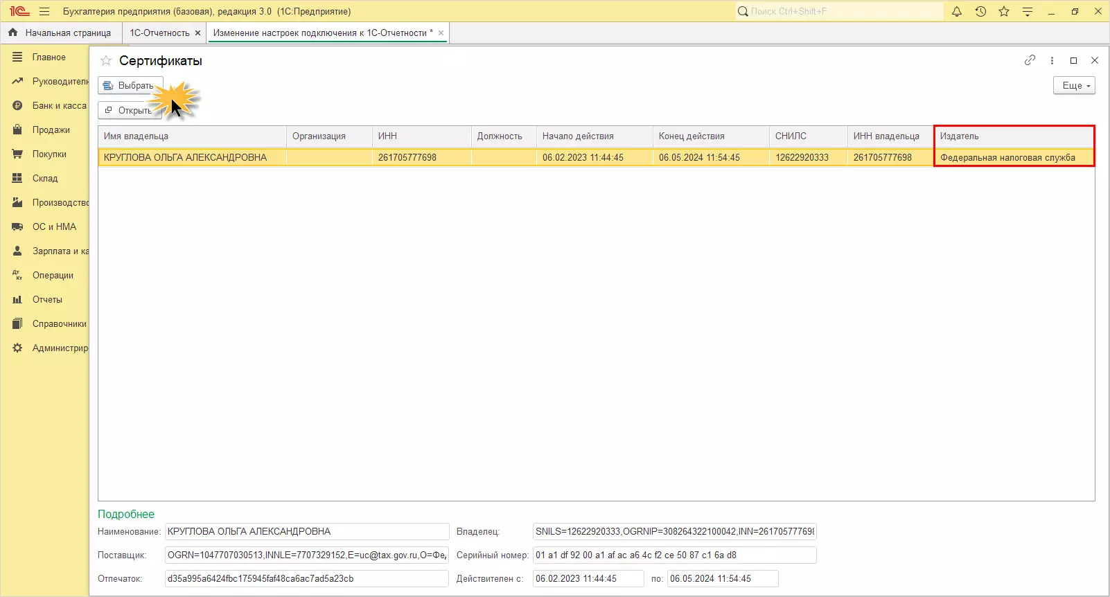Close the Изменение настроек подключения tab
The height and width of the screenshot is (597, 1110).
[x=441, y=33]
